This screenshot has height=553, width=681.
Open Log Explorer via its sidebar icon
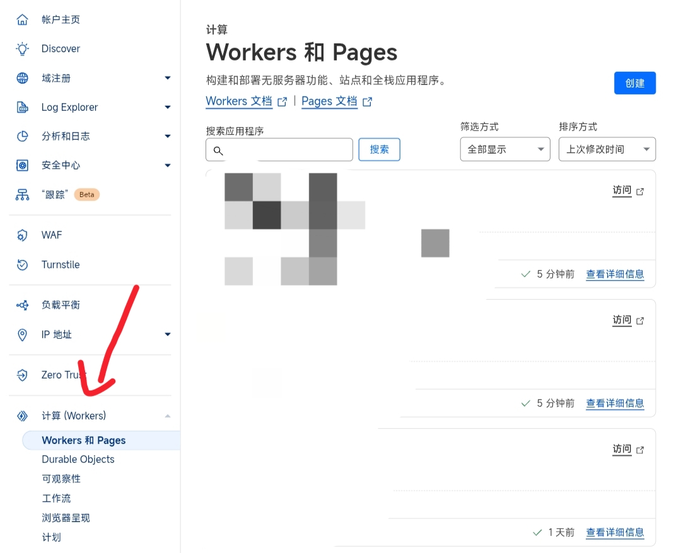coord(21,107)
